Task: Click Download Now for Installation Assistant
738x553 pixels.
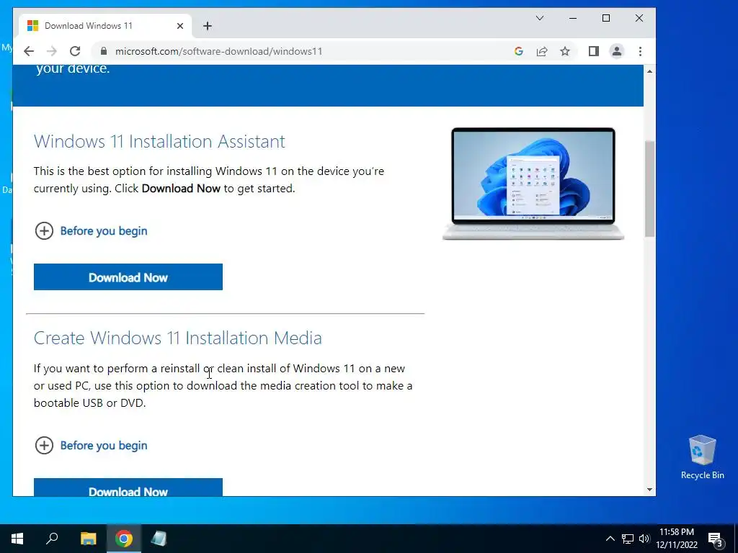Action: [128, 277]
